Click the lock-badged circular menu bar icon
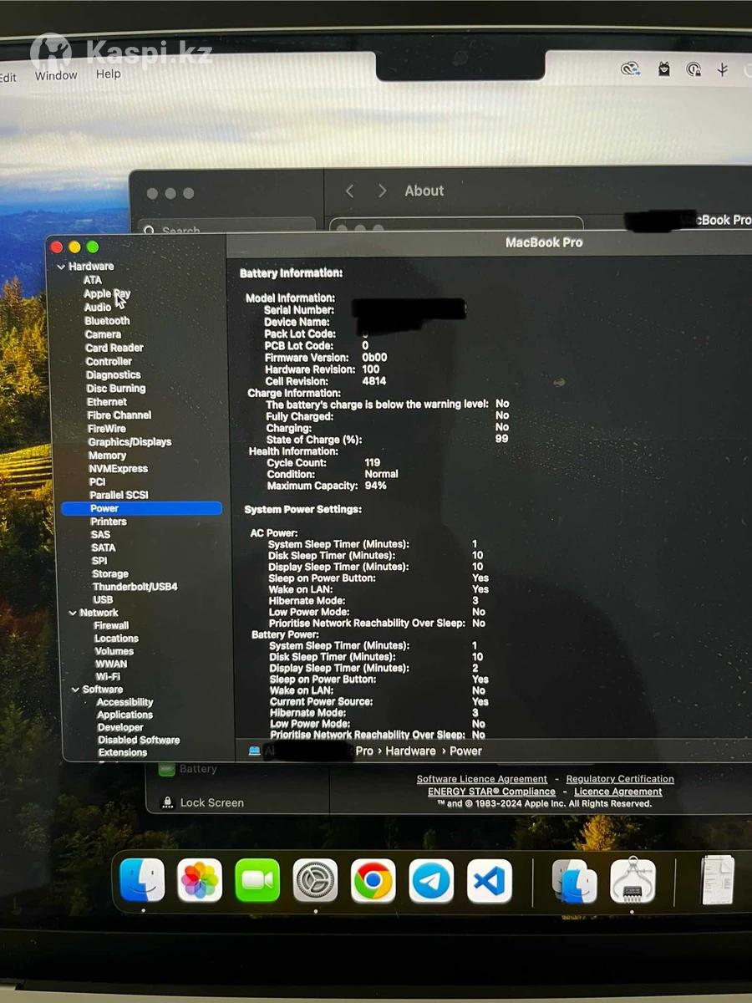 [693, 69]
